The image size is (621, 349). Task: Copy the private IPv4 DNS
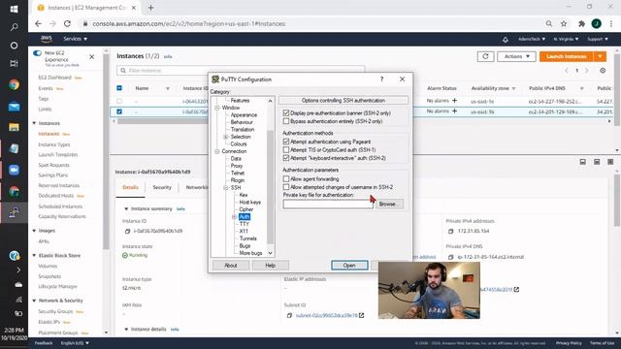(x=450, y=257)
